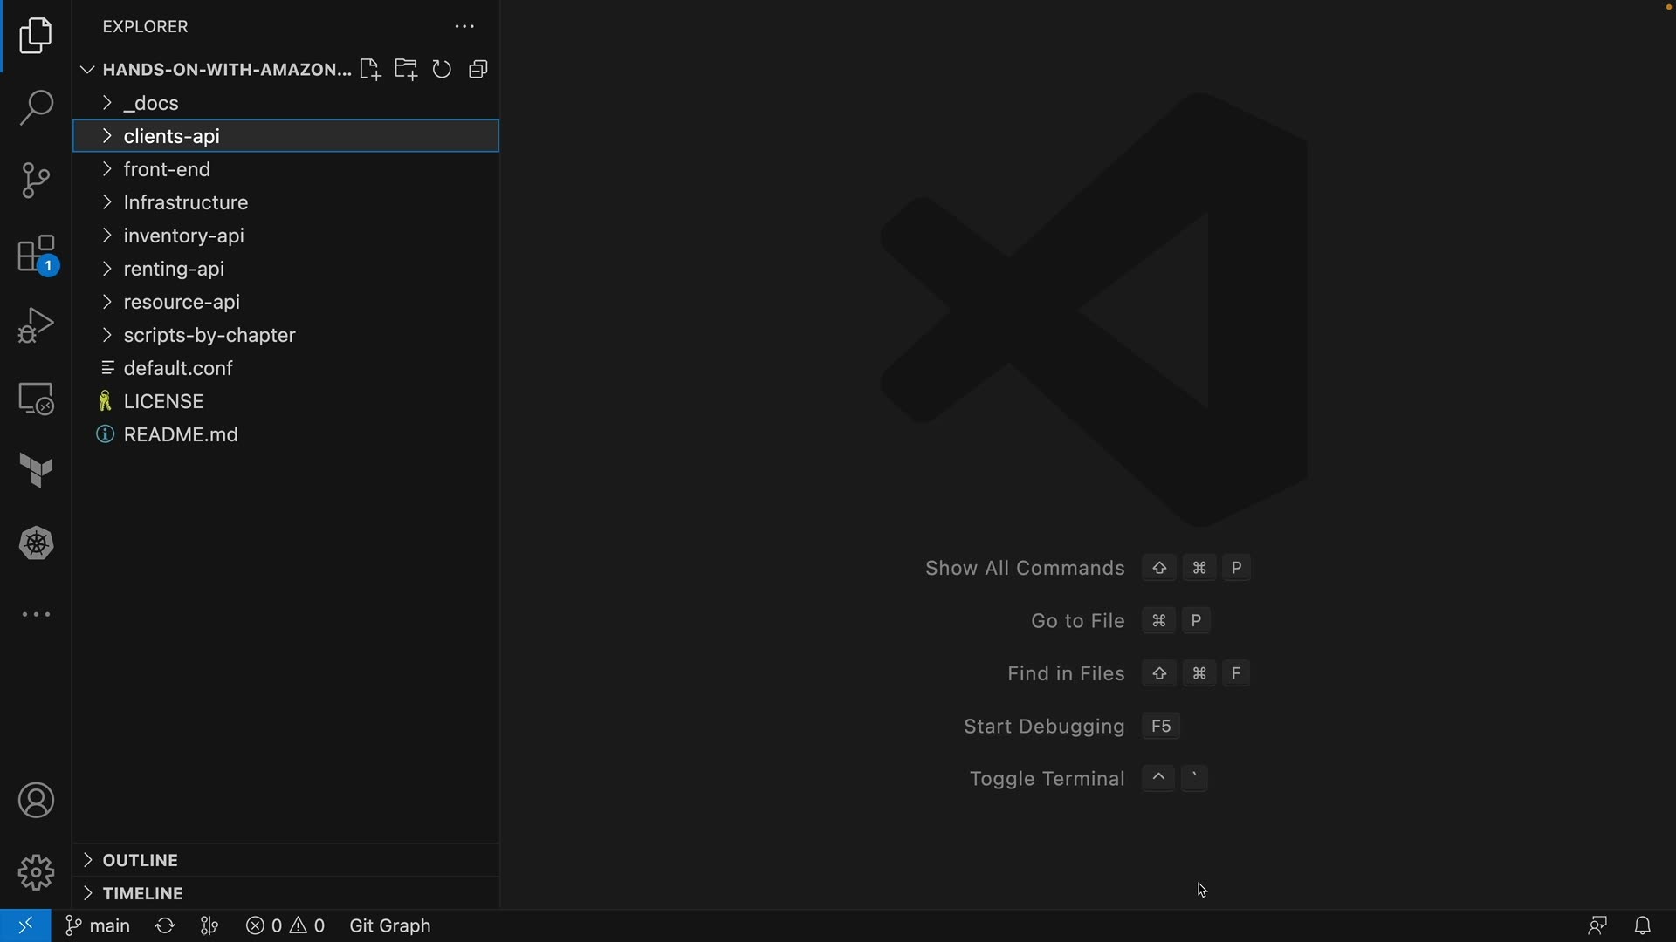Open the README.md file

tap(181, 434)
